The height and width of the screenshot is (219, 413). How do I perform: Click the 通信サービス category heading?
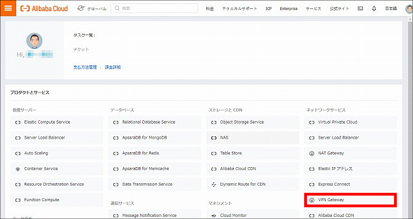coord(122,203)
